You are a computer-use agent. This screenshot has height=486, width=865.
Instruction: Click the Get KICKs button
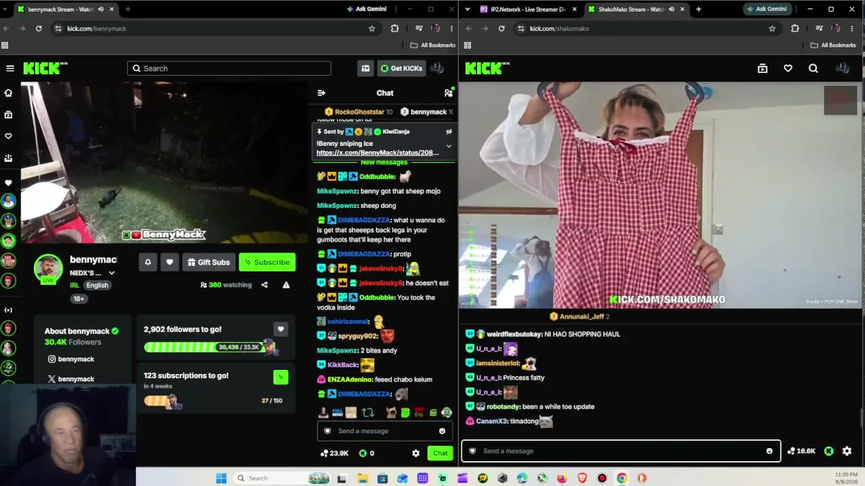tap(401, 68)
